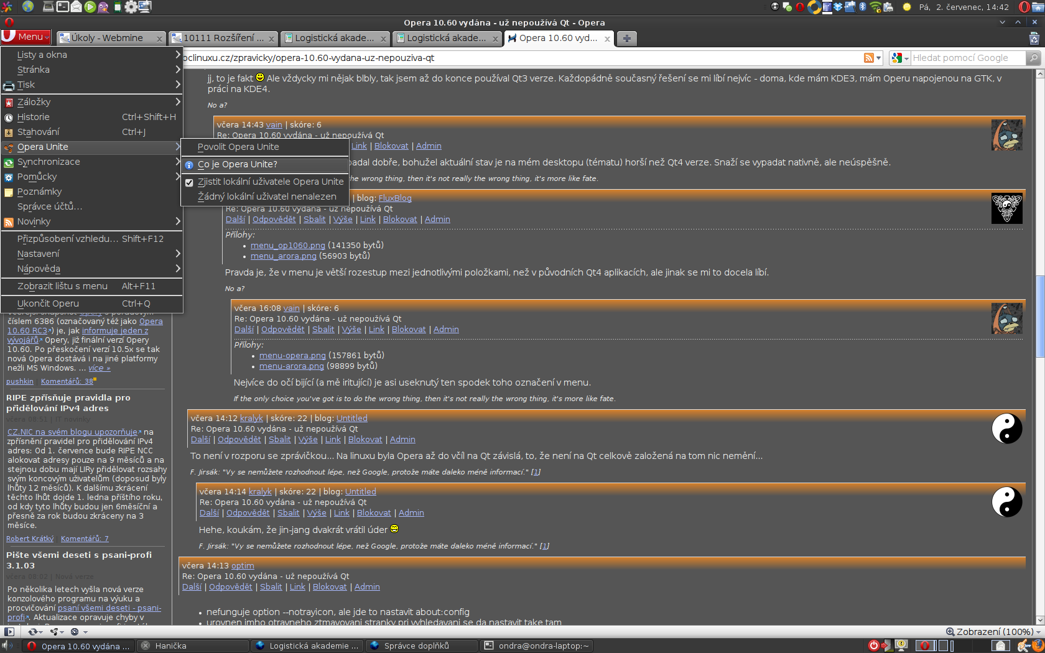The width and height of the screenshot is (1045, 653).
Task: Click the red Opera Menu button
Action: tap(26, 37)
